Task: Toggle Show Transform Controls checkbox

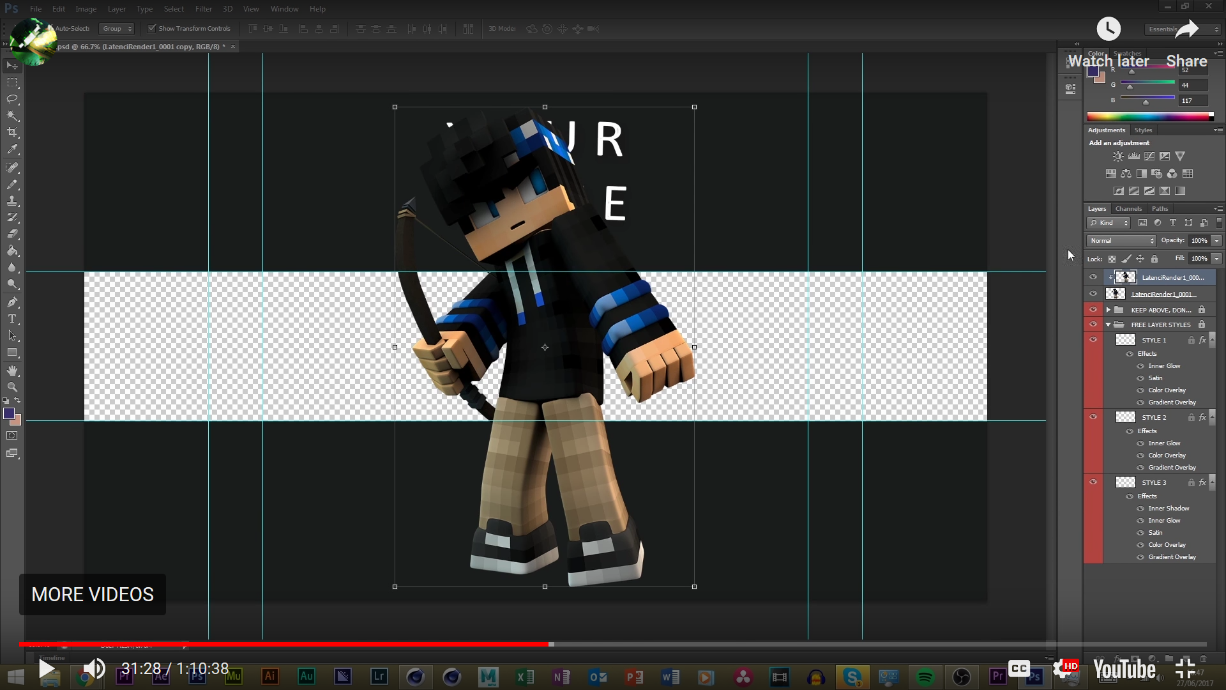Action: [x=151, y=28]
